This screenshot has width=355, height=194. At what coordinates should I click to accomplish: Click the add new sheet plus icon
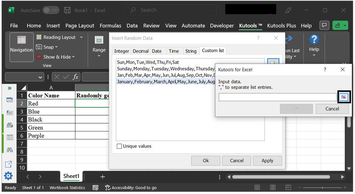(103, 177)
